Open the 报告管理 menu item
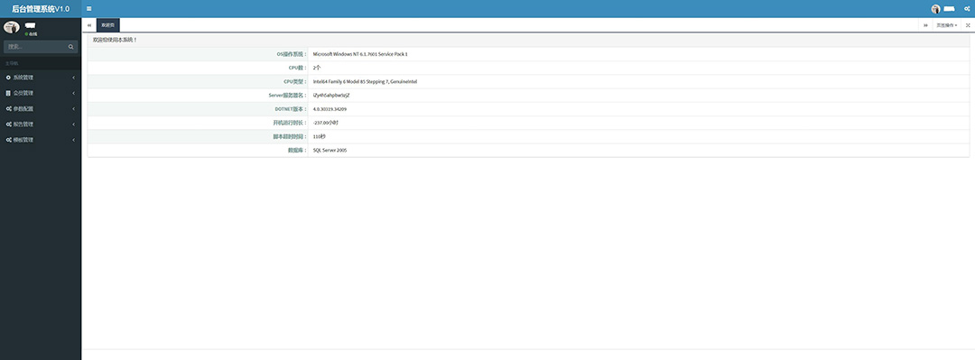975x360 pixels. pyautogui.click(x=41, y=125)
